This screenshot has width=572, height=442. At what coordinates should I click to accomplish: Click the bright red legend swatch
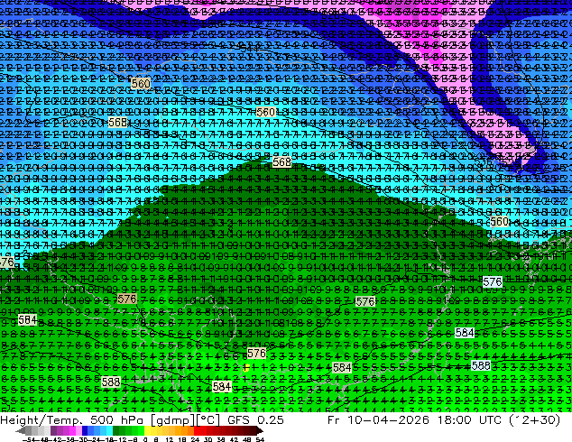[x=197, y=431]
